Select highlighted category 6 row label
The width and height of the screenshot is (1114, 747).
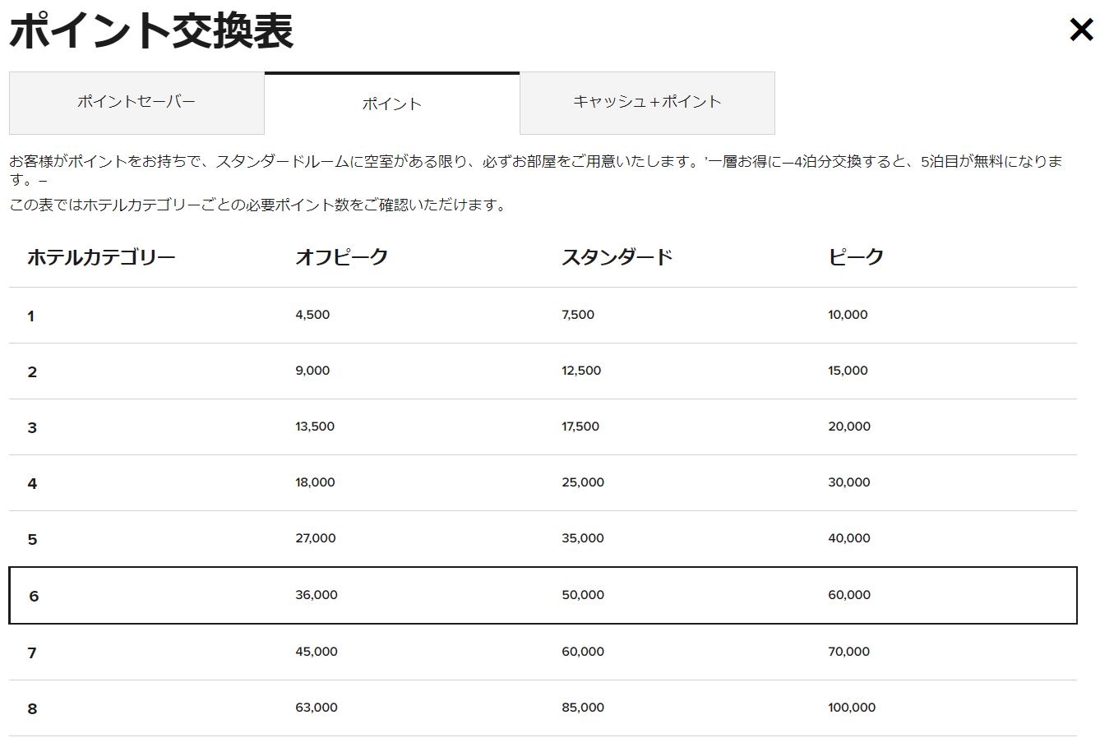[34, 597]
